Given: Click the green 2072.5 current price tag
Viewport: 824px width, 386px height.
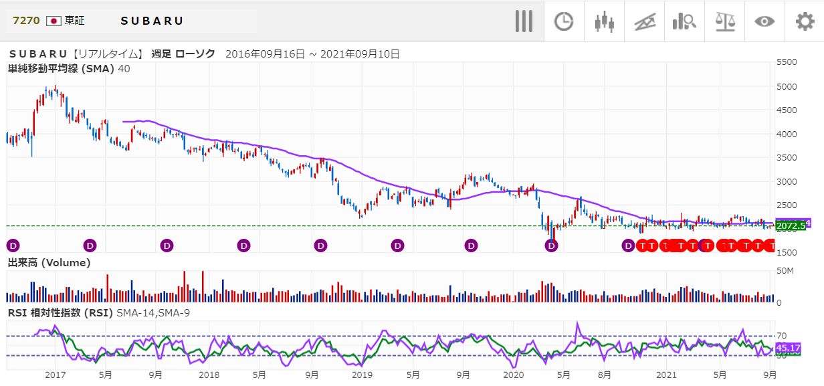Looking at the screenshot, I should [791, 226].
